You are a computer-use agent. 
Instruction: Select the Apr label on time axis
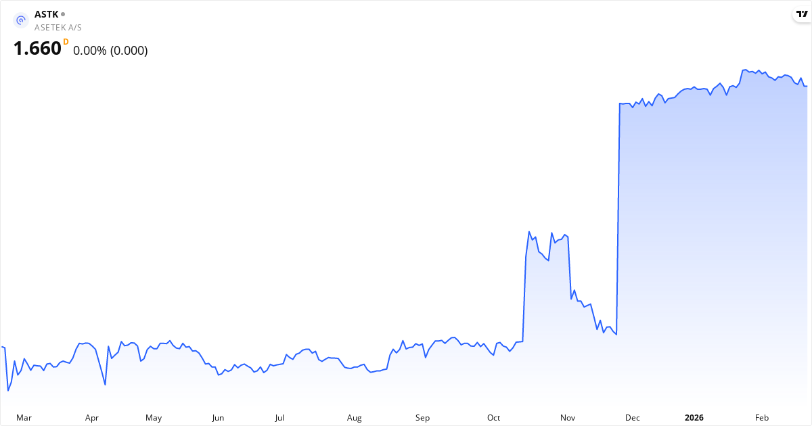click(x=92, y=418)
